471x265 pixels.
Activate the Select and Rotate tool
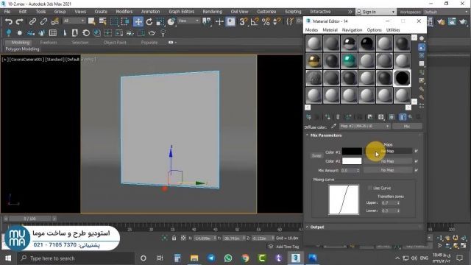coord(149,21)
